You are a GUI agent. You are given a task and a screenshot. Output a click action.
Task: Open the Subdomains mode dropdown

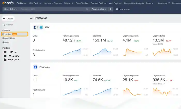(x=99, y=9)
